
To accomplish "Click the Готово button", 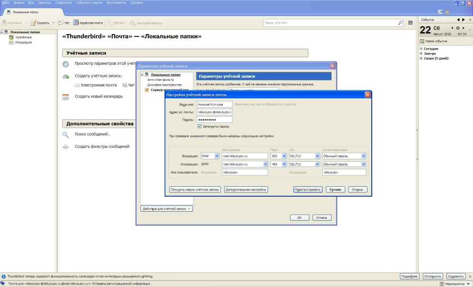I will click(335, 190).
